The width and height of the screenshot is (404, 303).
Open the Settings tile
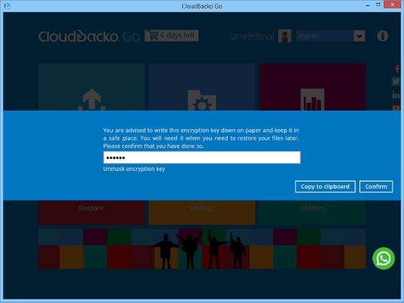[x=202, y=213]
